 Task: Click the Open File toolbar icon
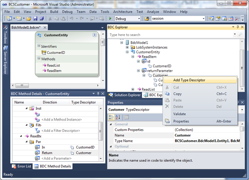[x=29, y=19]
